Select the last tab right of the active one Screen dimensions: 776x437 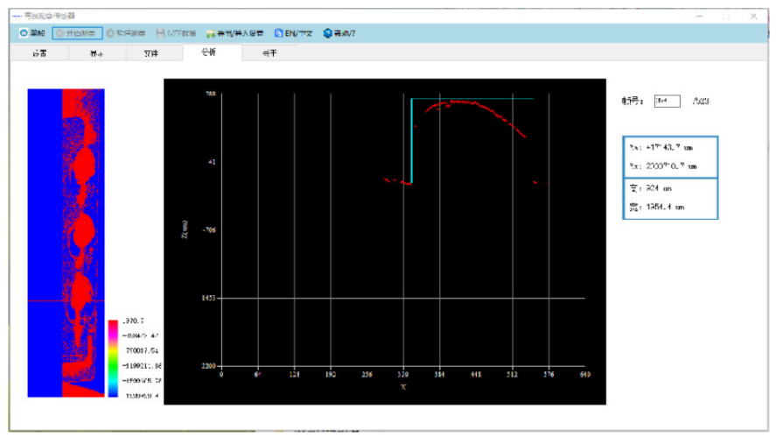(269, 53)
